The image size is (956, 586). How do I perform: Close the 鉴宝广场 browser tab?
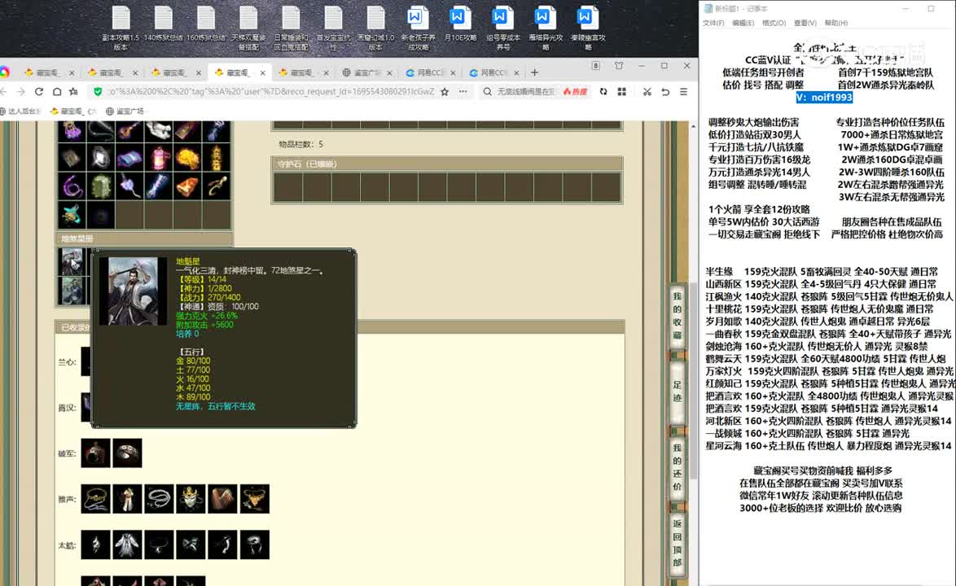(x=389, y=72)
